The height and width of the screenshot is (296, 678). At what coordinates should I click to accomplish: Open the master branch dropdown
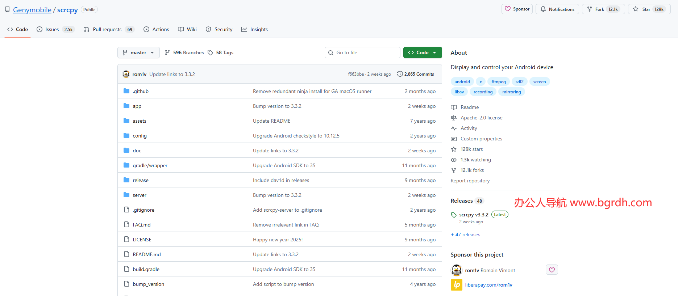click(138, 53)
